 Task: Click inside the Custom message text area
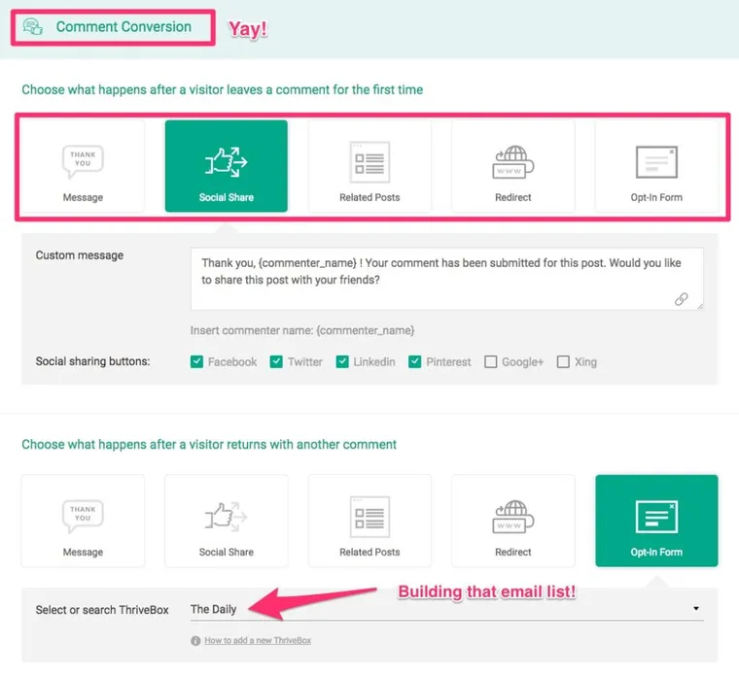446,279
